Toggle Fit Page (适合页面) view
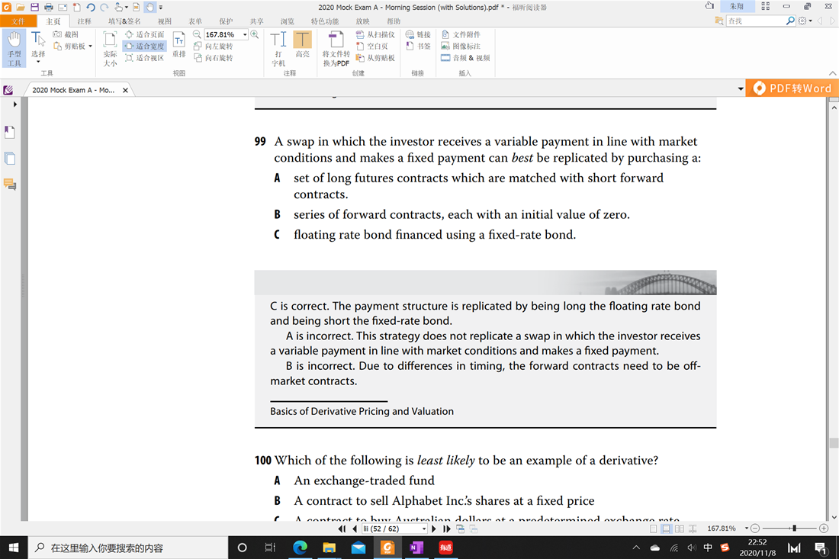The height and width of the screenshot is (559, 839). [x=144, y=35]
